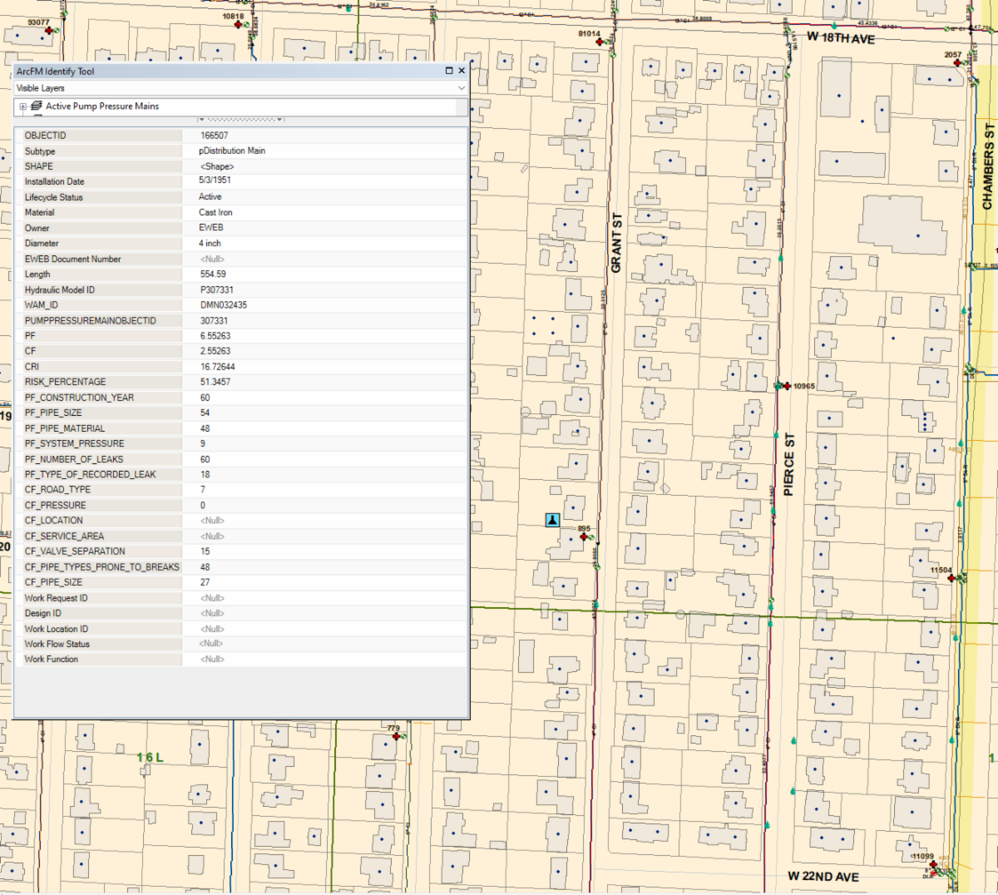Open the Visible Layers dropdown
Viewport: 998px width, 895px height.
[462, 88]
